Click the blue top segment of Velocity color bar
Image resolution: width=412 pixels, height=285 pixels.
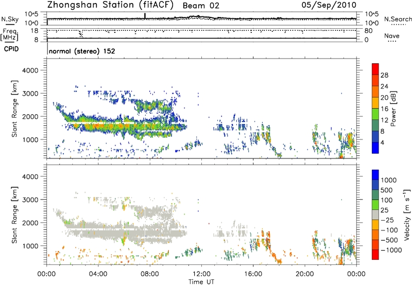coord(375,175)
